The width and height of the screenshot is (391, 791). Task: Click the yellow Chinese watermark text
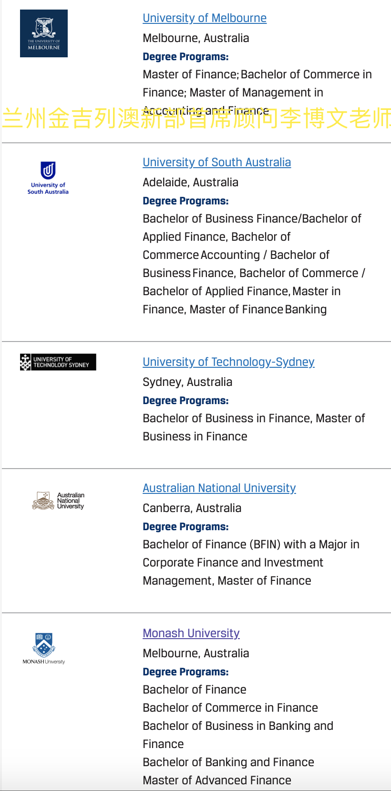[x=196, y=119]
